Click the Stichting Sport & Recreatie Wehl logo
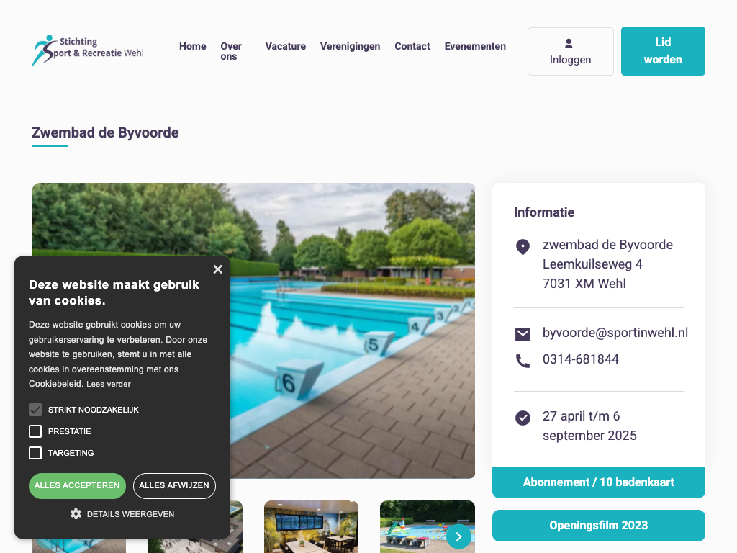This screenshot has height=553, width=737. (x=88, y=50)
